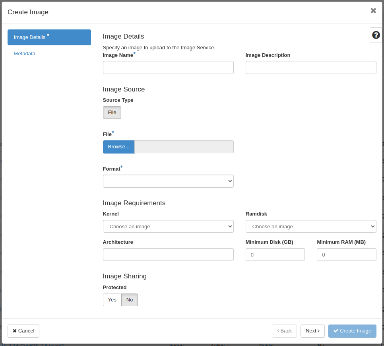Focus the Image Name field
Screen dimensions: 384x346
point(168,67)
